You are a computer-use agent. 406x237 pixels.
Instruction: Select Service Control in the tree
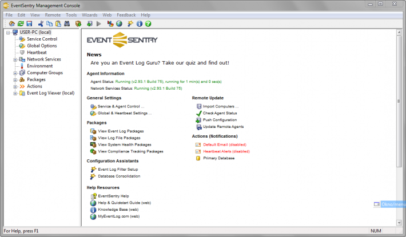(42, 39)
